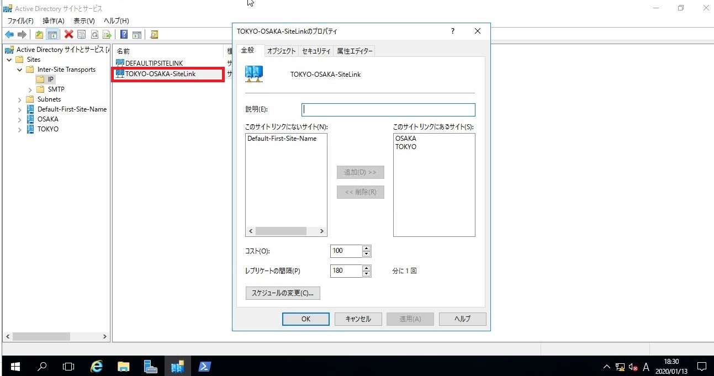Expand the SMTP tree node
The width and height of the screenshot is (714, 376).
pos(31,89)
